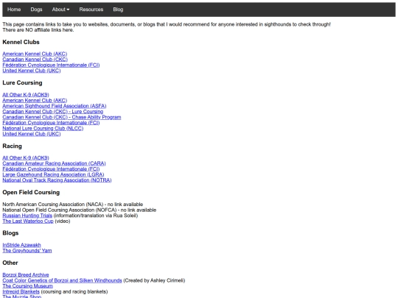The image size is (398, 298).
Task: Open National Oval Track Racing Association link
Action: [57, 180]
